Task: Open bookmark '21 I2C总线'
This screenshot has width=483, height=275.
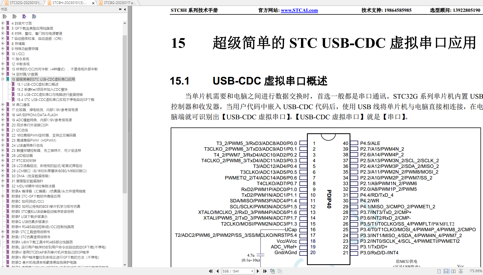Action: coord(20,130)
